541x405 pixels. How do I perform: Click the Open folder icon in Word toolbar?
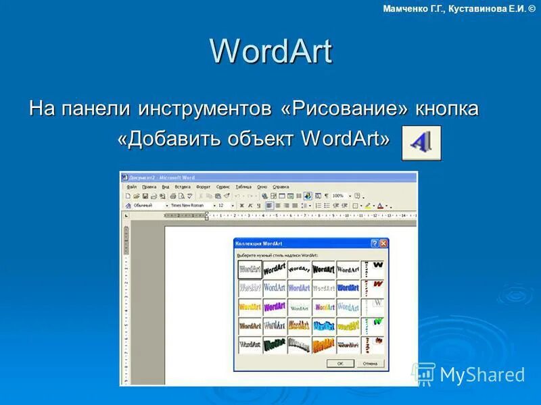tap(137, 196)
